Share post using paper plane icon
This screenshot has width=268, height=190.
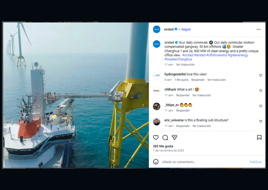click(x=174, y=138)
